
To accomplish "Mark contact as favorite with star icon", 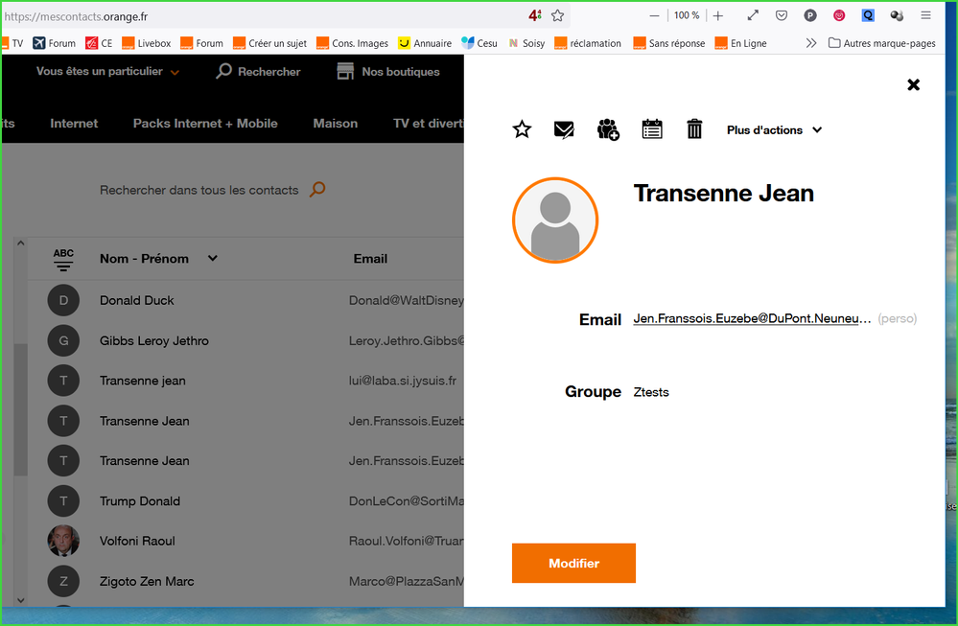I will click(x=522, y=129).
